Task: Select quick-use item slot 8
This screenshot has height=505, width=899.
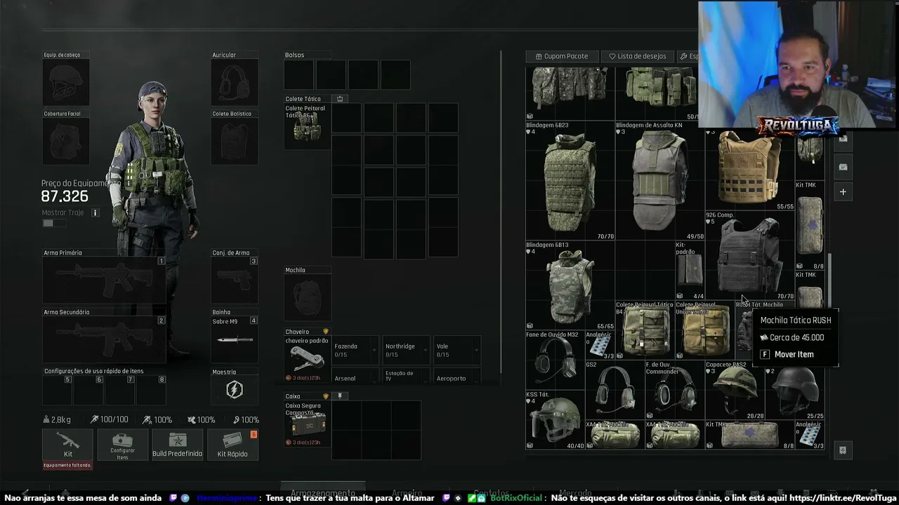Action: (151, 390)
